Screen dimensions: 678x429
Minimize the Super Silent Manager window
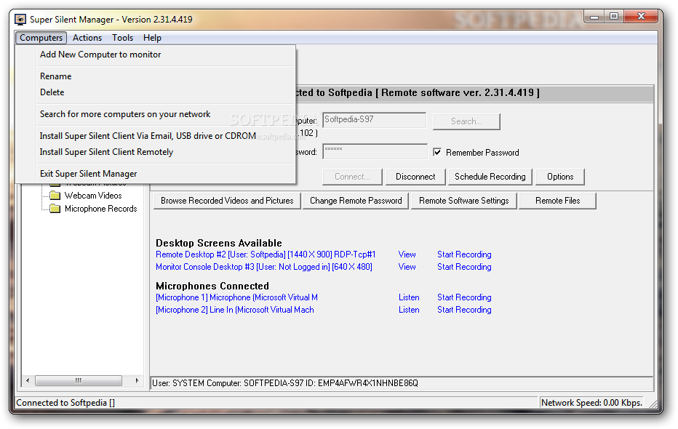click(x=594, y=17)
